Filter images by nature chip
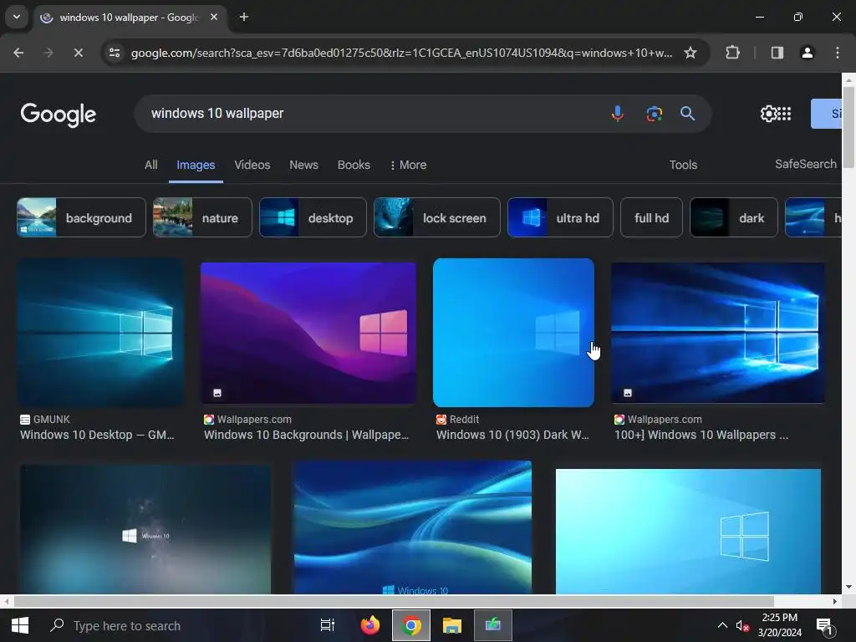856x642 pixels. [202, 217]
